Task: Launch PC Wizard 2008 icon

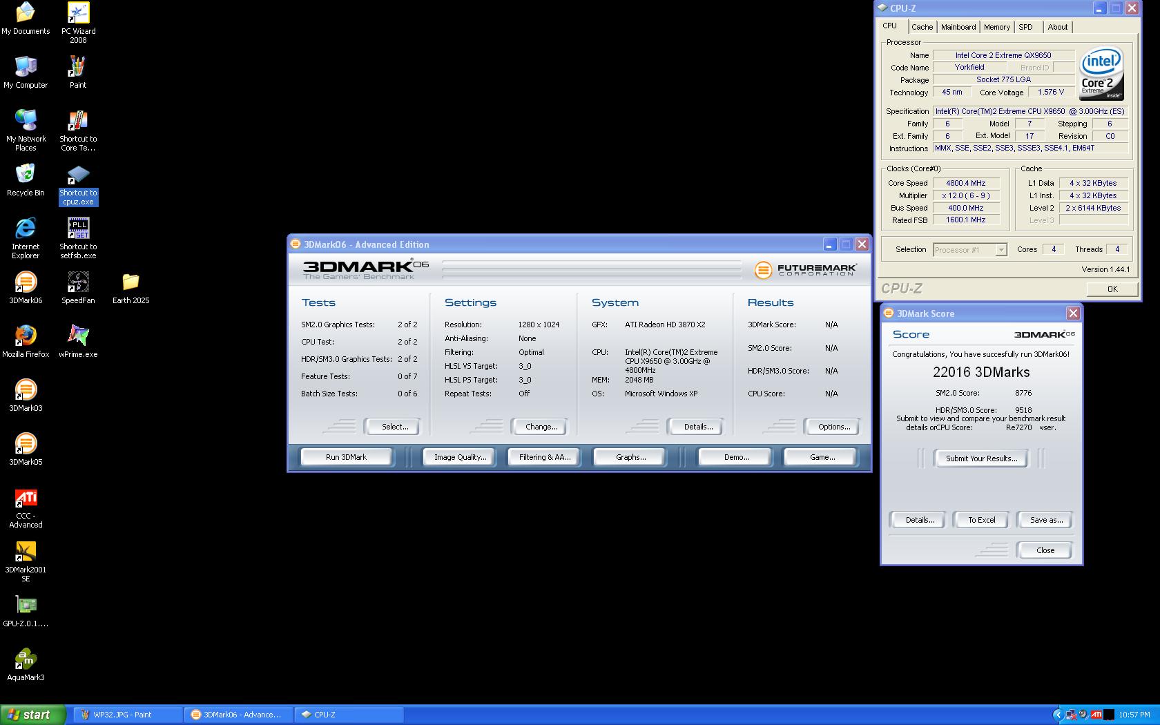Action: 78,23
